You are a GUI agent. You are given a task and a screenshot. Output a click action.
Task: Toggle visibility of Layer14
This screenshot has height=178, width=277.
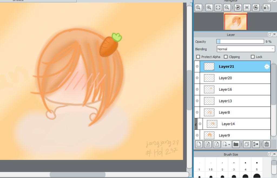(200, 124)
